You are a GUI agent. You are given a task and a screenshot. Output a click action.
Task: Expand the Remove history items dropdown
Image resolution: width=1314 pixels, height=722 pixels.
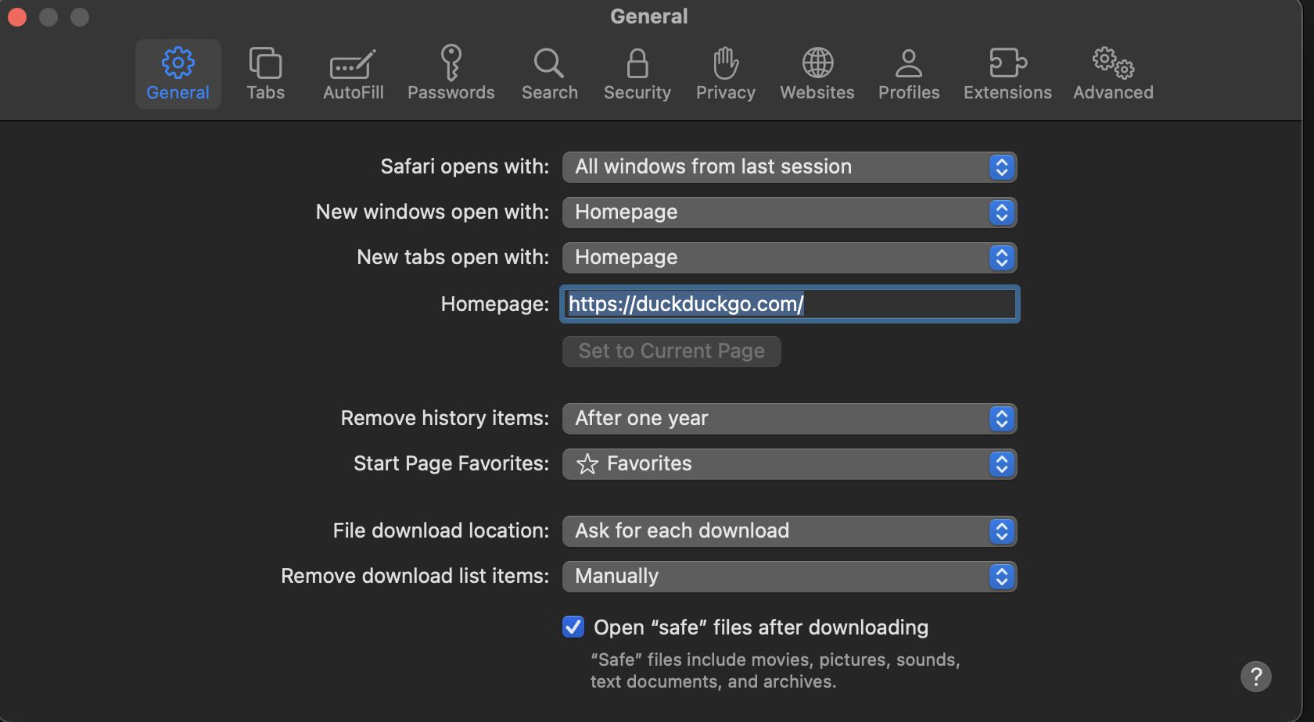(789, 419)
